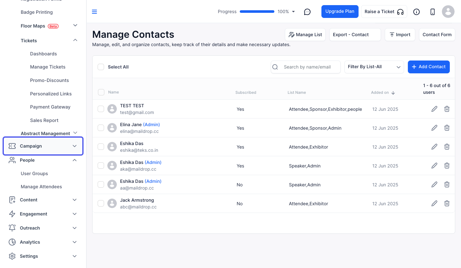
Task: Open the Contact Form button
Action: coord(437,35)
